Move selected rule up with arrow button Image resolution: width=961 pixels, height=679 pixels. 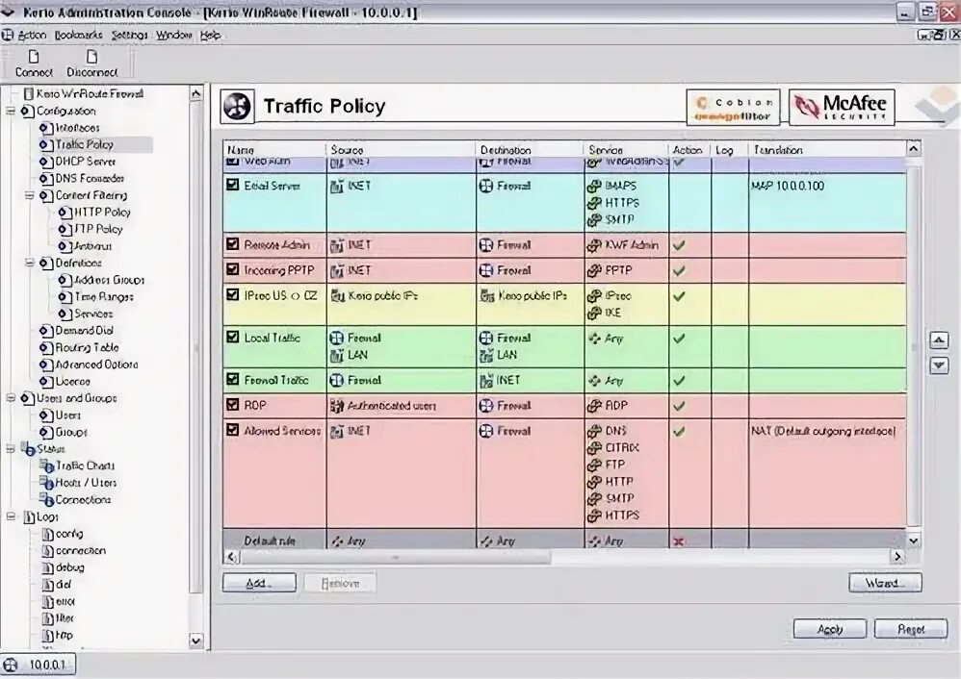(939, 340)
